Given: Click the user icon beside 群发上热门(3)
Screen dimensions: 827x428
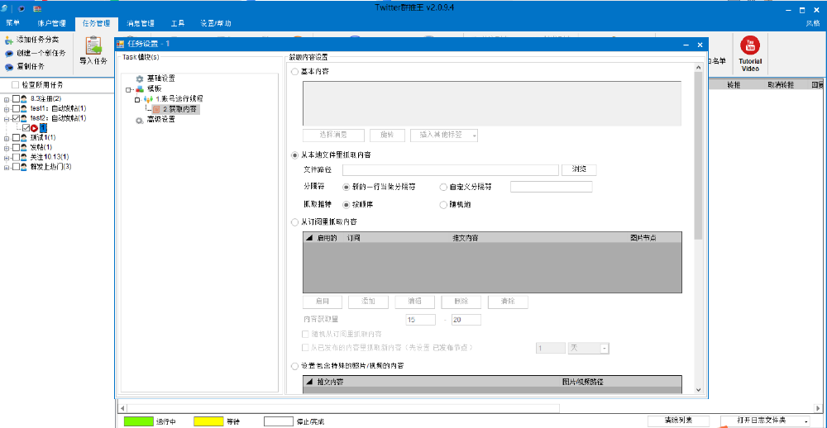Looking at the screenshot, I should click(24, 167).
